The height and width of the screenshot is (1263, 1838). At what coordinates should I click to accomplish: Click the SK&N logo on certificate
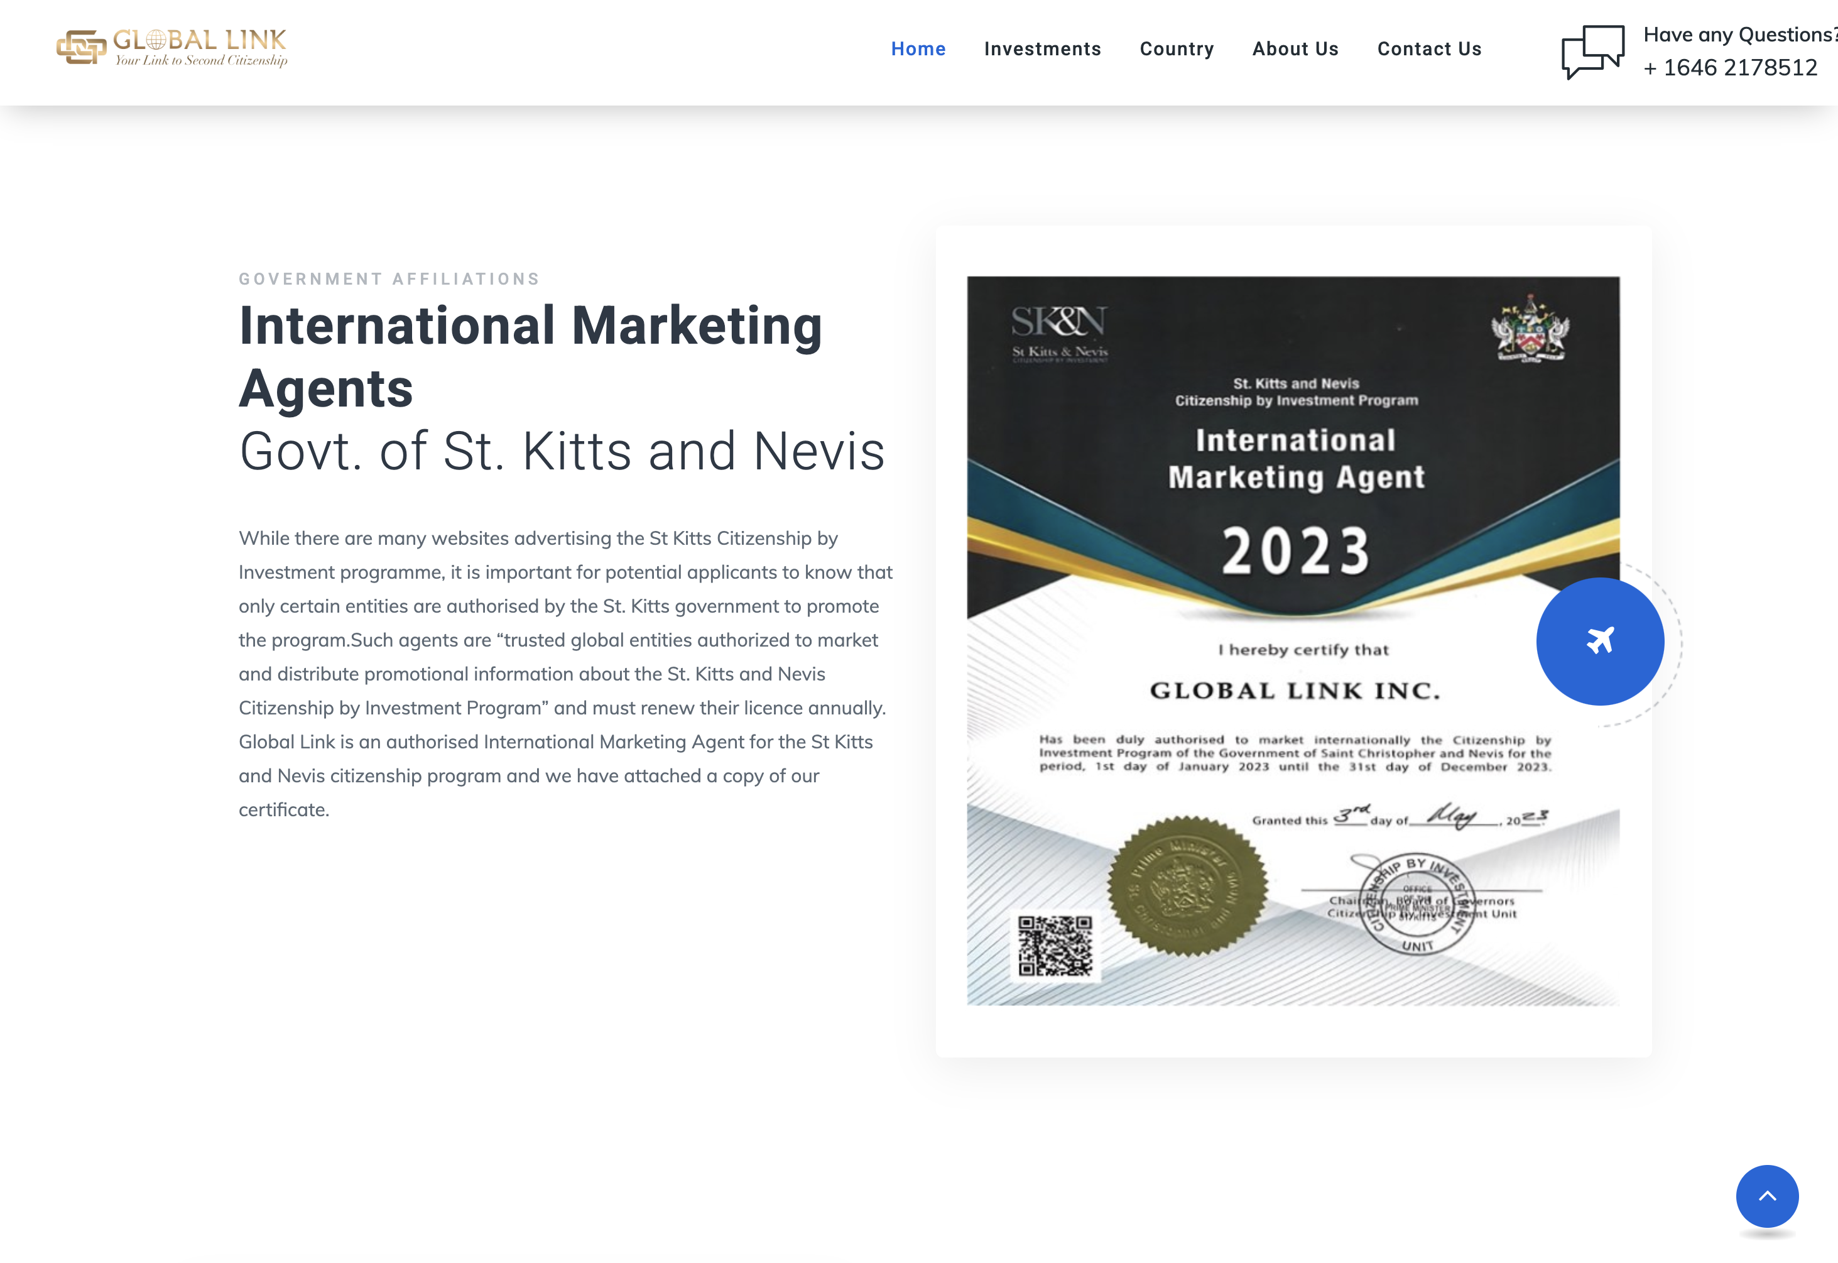click(x=1060, y=332)
